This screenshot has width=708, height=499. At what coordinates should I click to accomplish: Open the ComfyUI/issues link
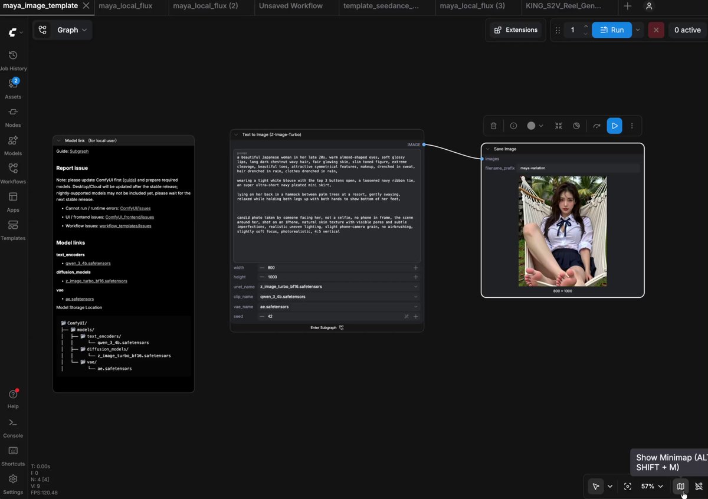tap(135, 208)
